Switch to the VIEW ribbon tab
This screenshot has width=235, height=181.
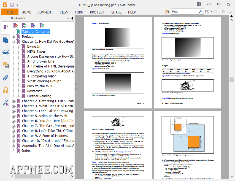64,12
